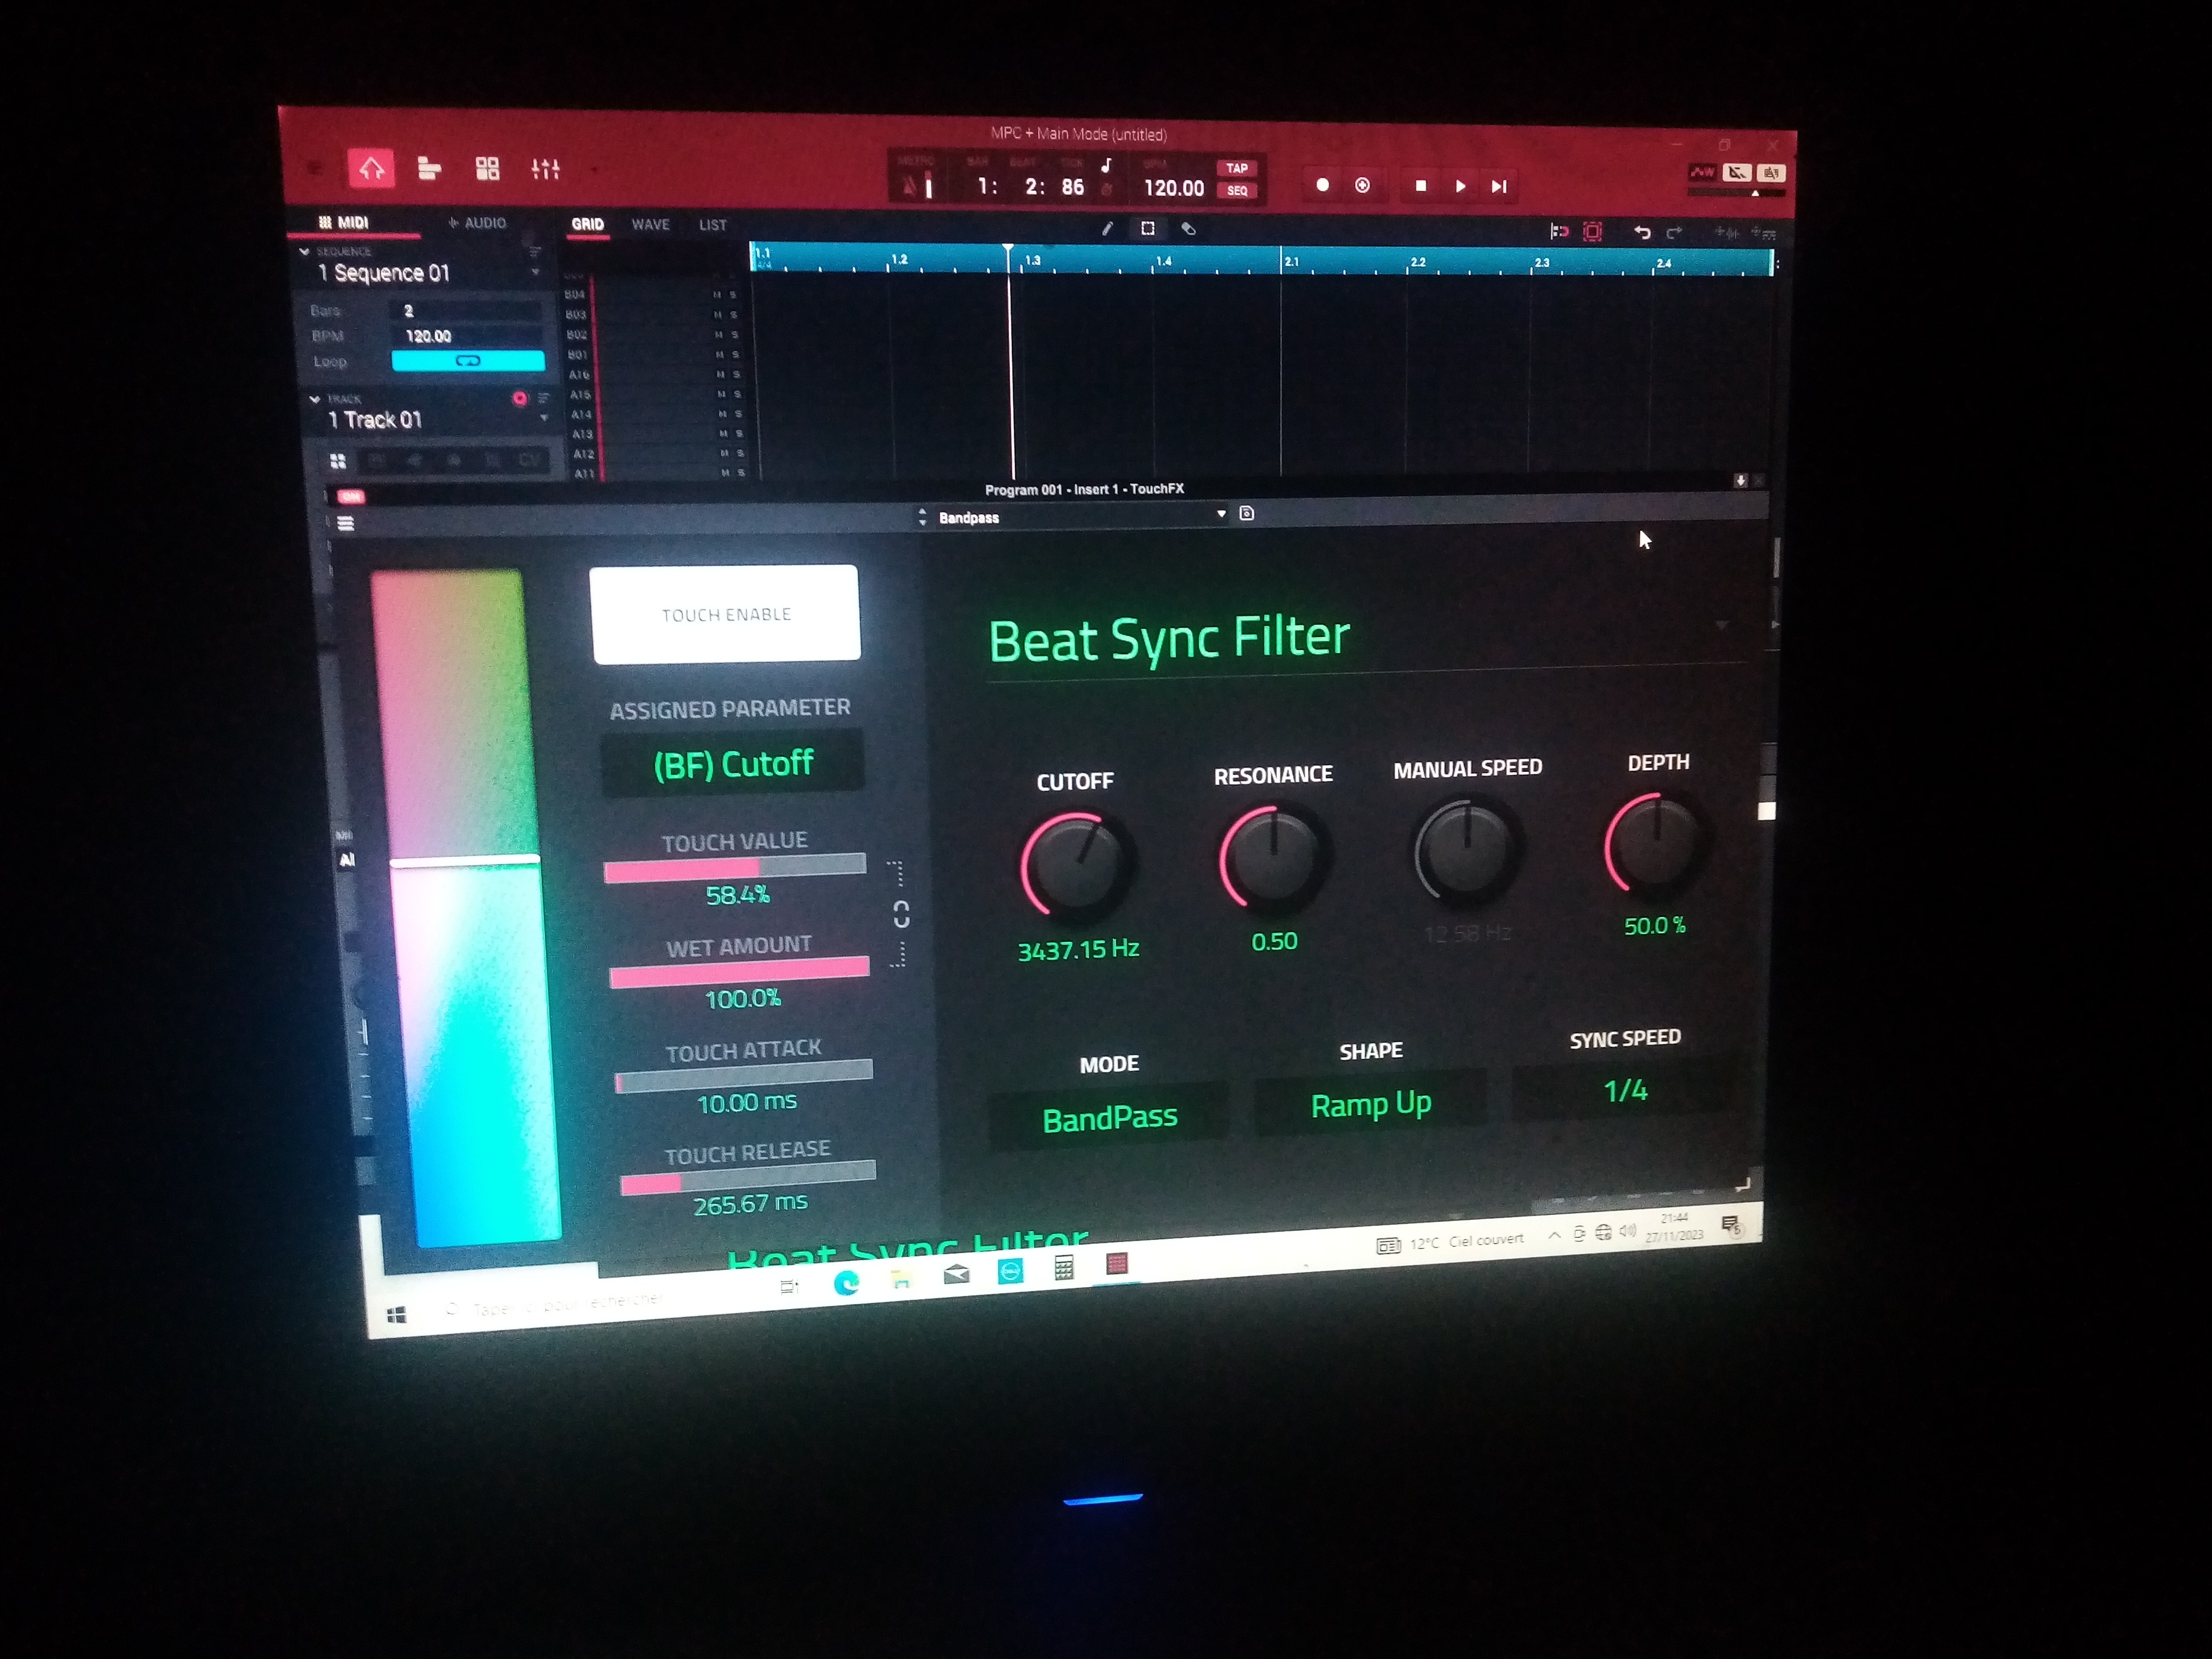2212x1659 pixels.
Task: Toggle the sequence Loop switch
Action: [x=468, y=361]
